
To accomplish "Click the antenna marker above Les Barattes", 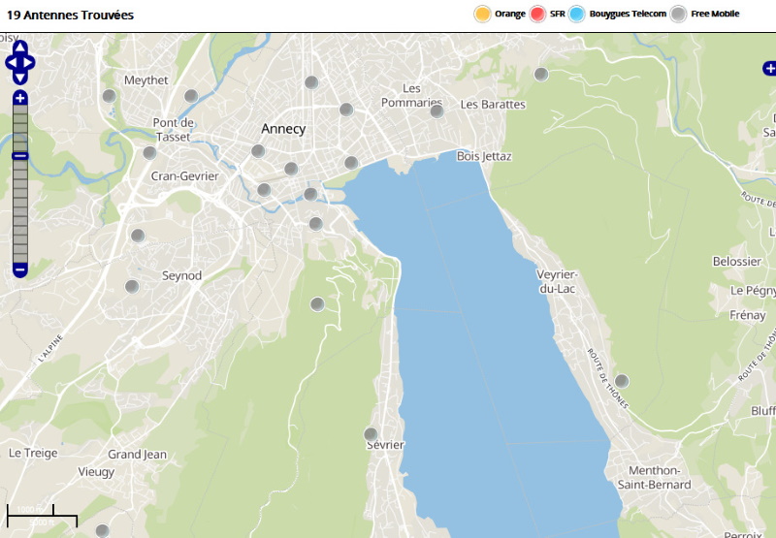I will [x=541, y=74].
